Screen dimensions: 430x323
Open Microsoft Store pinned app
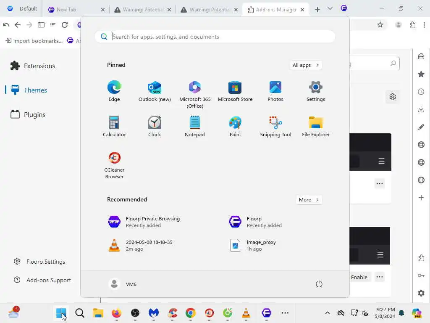[235, 91]
